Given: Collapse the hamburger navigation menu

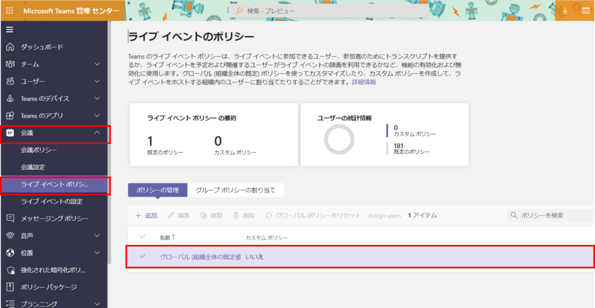Looking at the screenshot, I should coord(10,30).
